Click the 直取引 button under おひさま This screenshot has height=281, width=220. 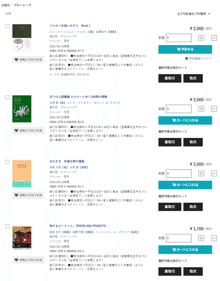click(170, 207)
